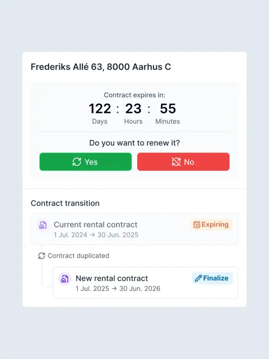This screenshot has height=359, width=269.
Task: Click the Contract transition section heading
Action: (65, 203)
